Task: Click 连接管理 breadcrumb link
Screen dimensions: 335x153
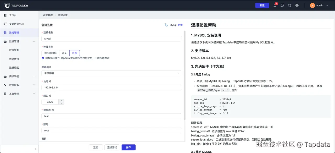Action: 48,15
